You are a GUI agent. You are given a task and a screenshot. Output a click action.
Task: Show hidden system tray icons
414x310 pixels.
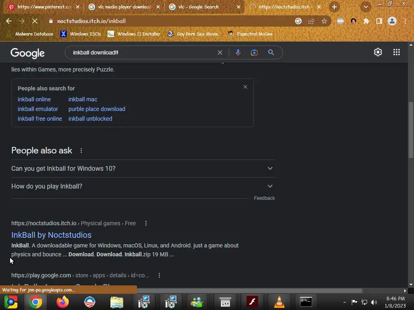[344, 302]
